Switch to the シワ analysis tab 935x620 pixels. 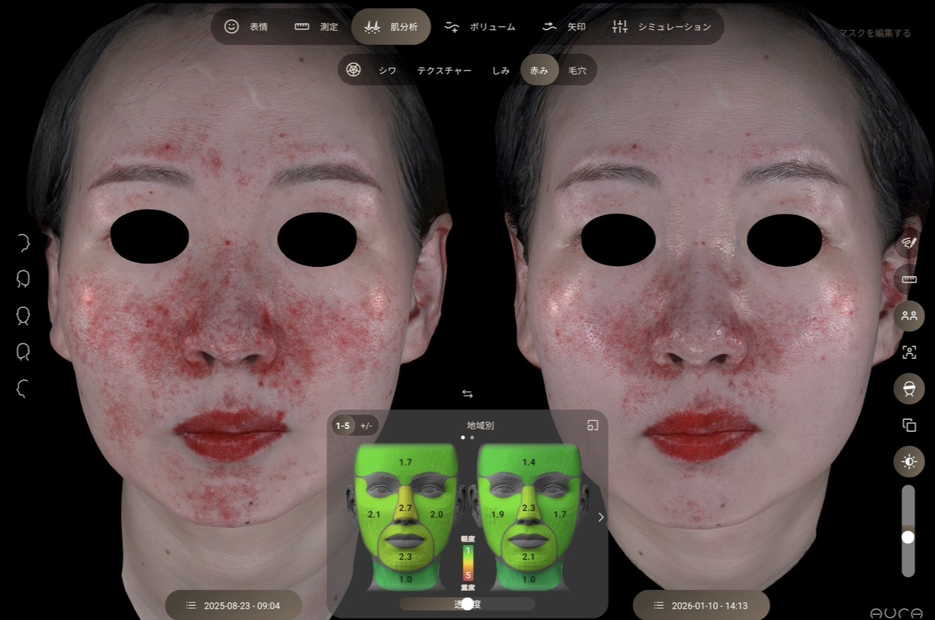[x=387, y=70]
